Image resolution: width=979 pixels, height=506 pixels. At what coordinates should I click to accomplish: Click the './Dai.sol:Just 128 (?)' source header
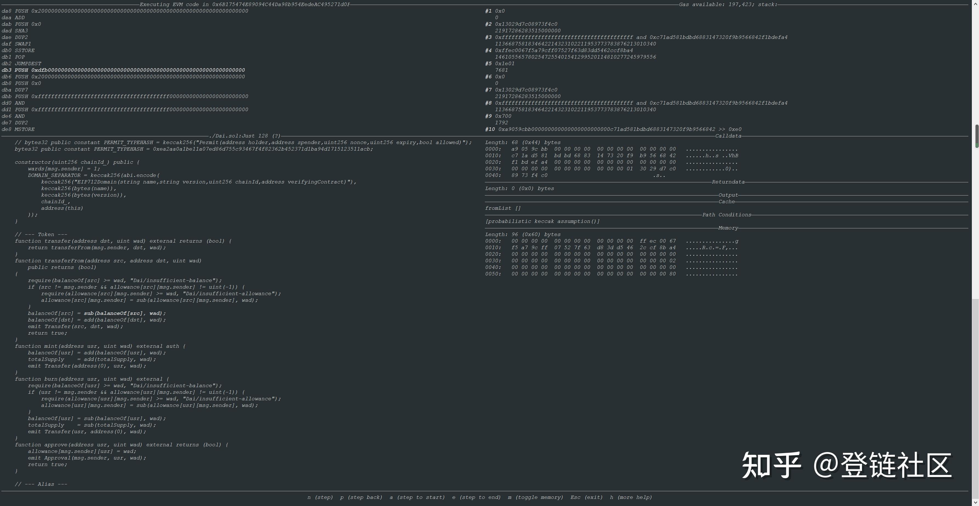(x=245, y=136)
